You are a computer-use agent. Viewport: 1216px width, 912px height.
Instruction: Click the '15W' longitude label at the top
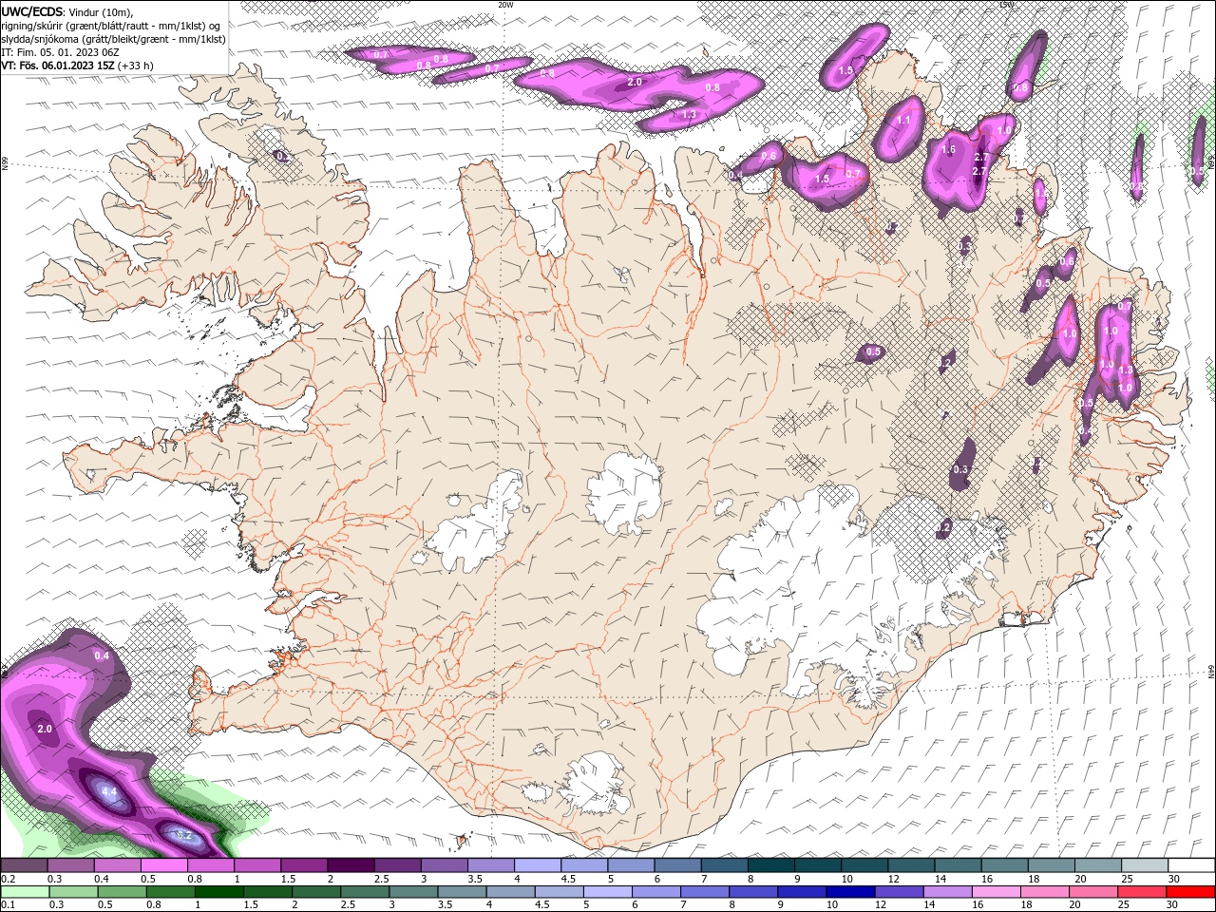1007,5
